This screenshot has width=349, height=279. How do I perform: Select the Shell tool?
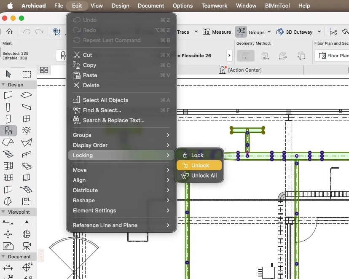[27, 142]
